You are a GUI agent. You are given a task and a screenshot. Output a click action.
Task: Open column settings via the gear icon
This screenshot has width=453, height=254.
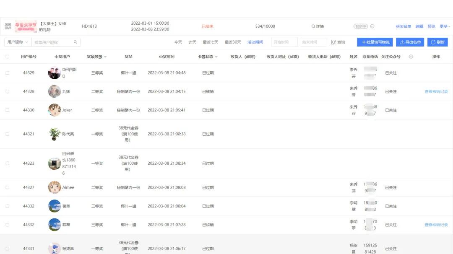[x=411, y=56]
